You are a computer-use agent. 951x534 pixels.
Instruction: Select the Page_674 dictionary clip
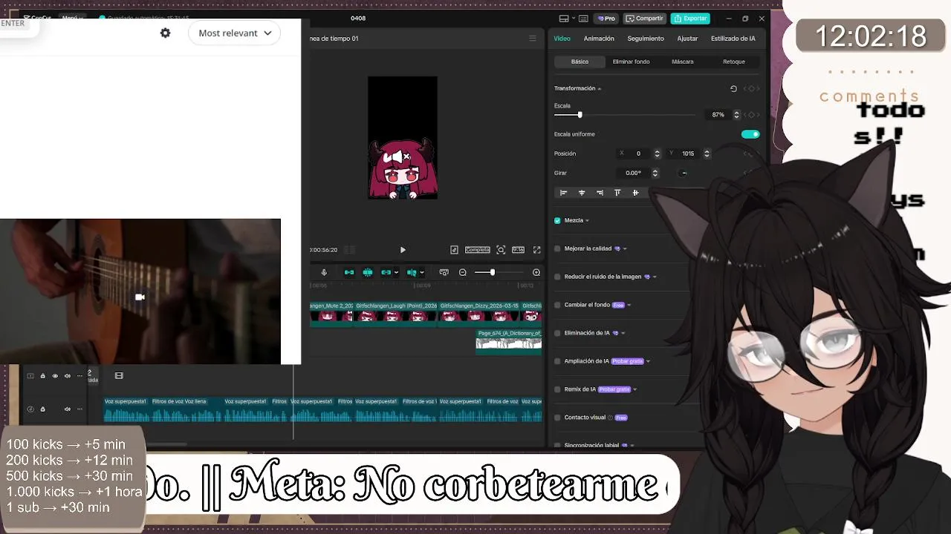[x=509, y=341]
